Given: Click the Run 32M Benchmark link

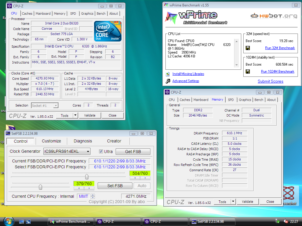Looking at the screenshot, I should [280, 48].
